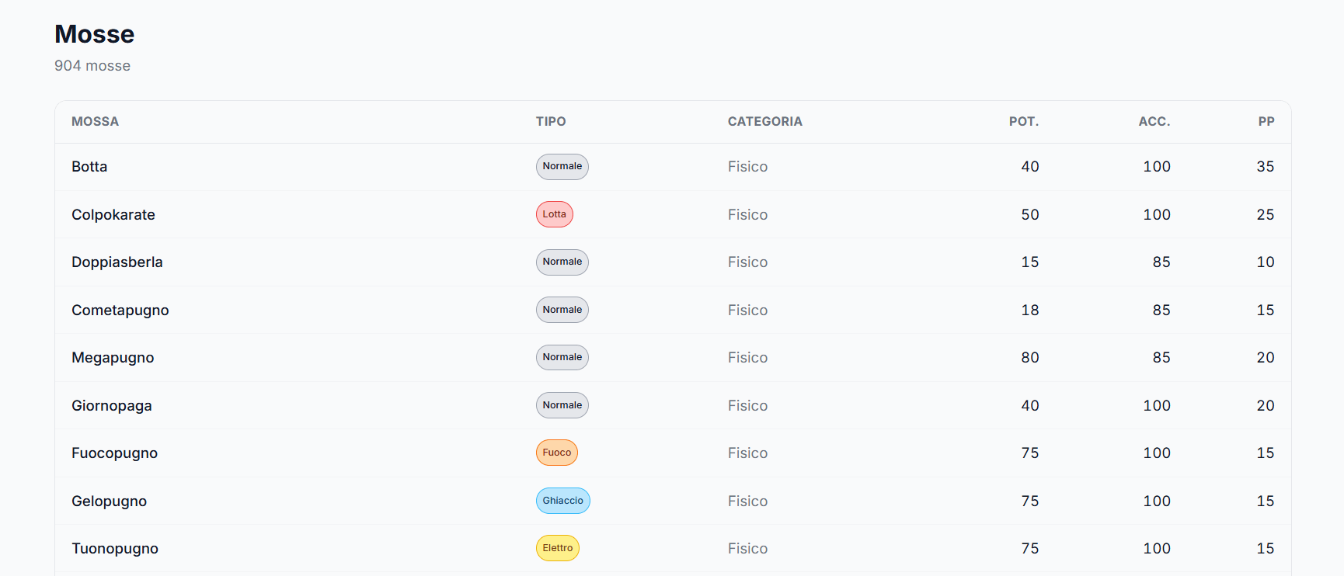Screen dimensions: 1344x576
Task: Open the Tuonopugno move entry
Action: tap(115, 549)
